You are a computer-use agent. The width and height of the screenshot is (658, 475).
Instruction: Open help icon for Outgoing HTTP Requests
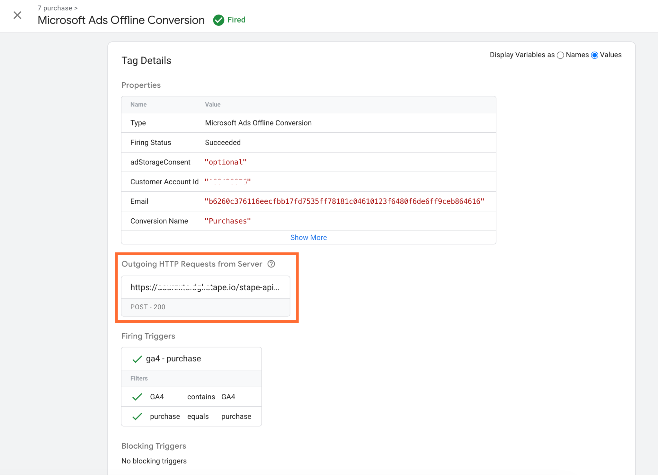coord(271,264)
